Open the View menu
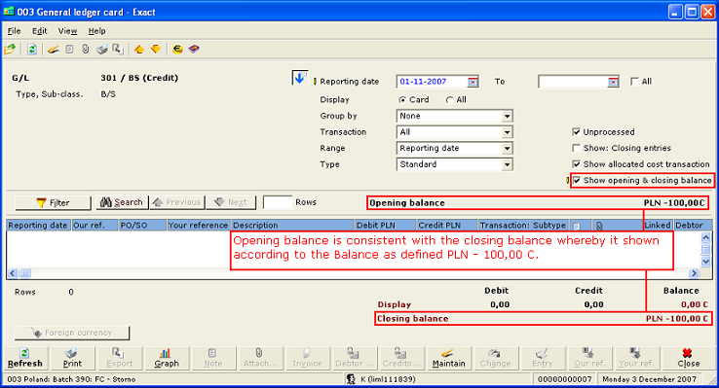 67,31
